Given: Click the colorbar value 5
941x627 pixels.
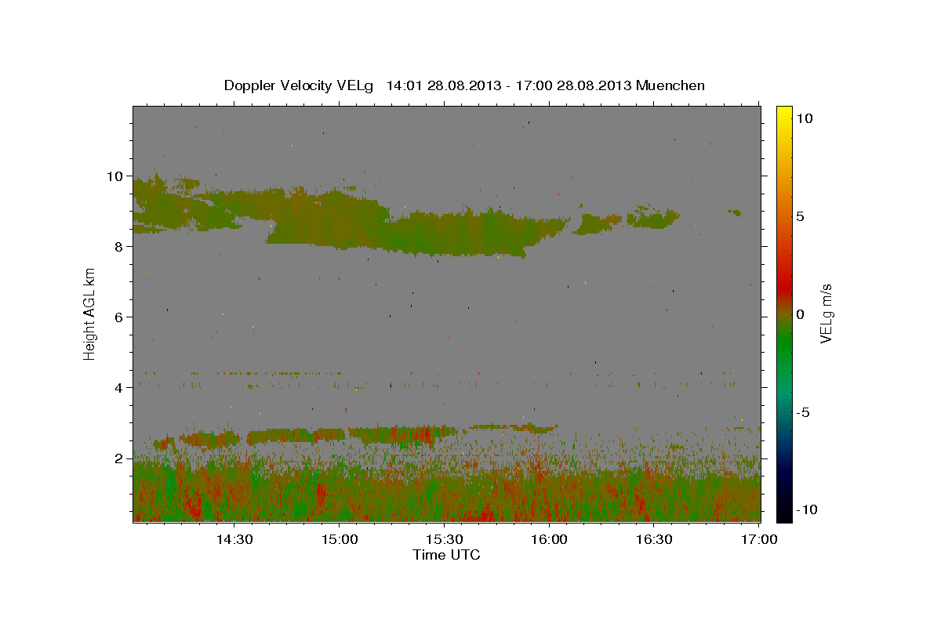Looking at the screenshot, I should 801,216.
